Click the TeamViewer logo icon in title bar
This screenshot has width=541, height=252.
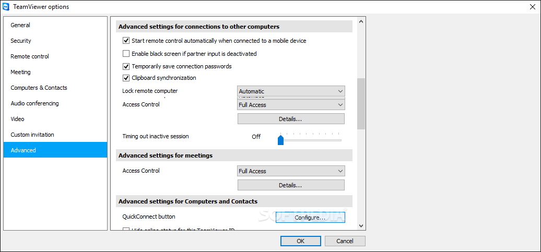point(6,7)
